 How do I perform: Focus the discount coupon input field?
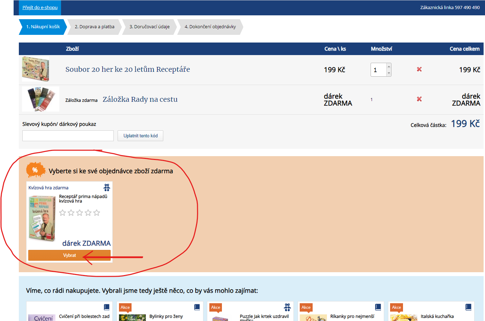[68, 136]
